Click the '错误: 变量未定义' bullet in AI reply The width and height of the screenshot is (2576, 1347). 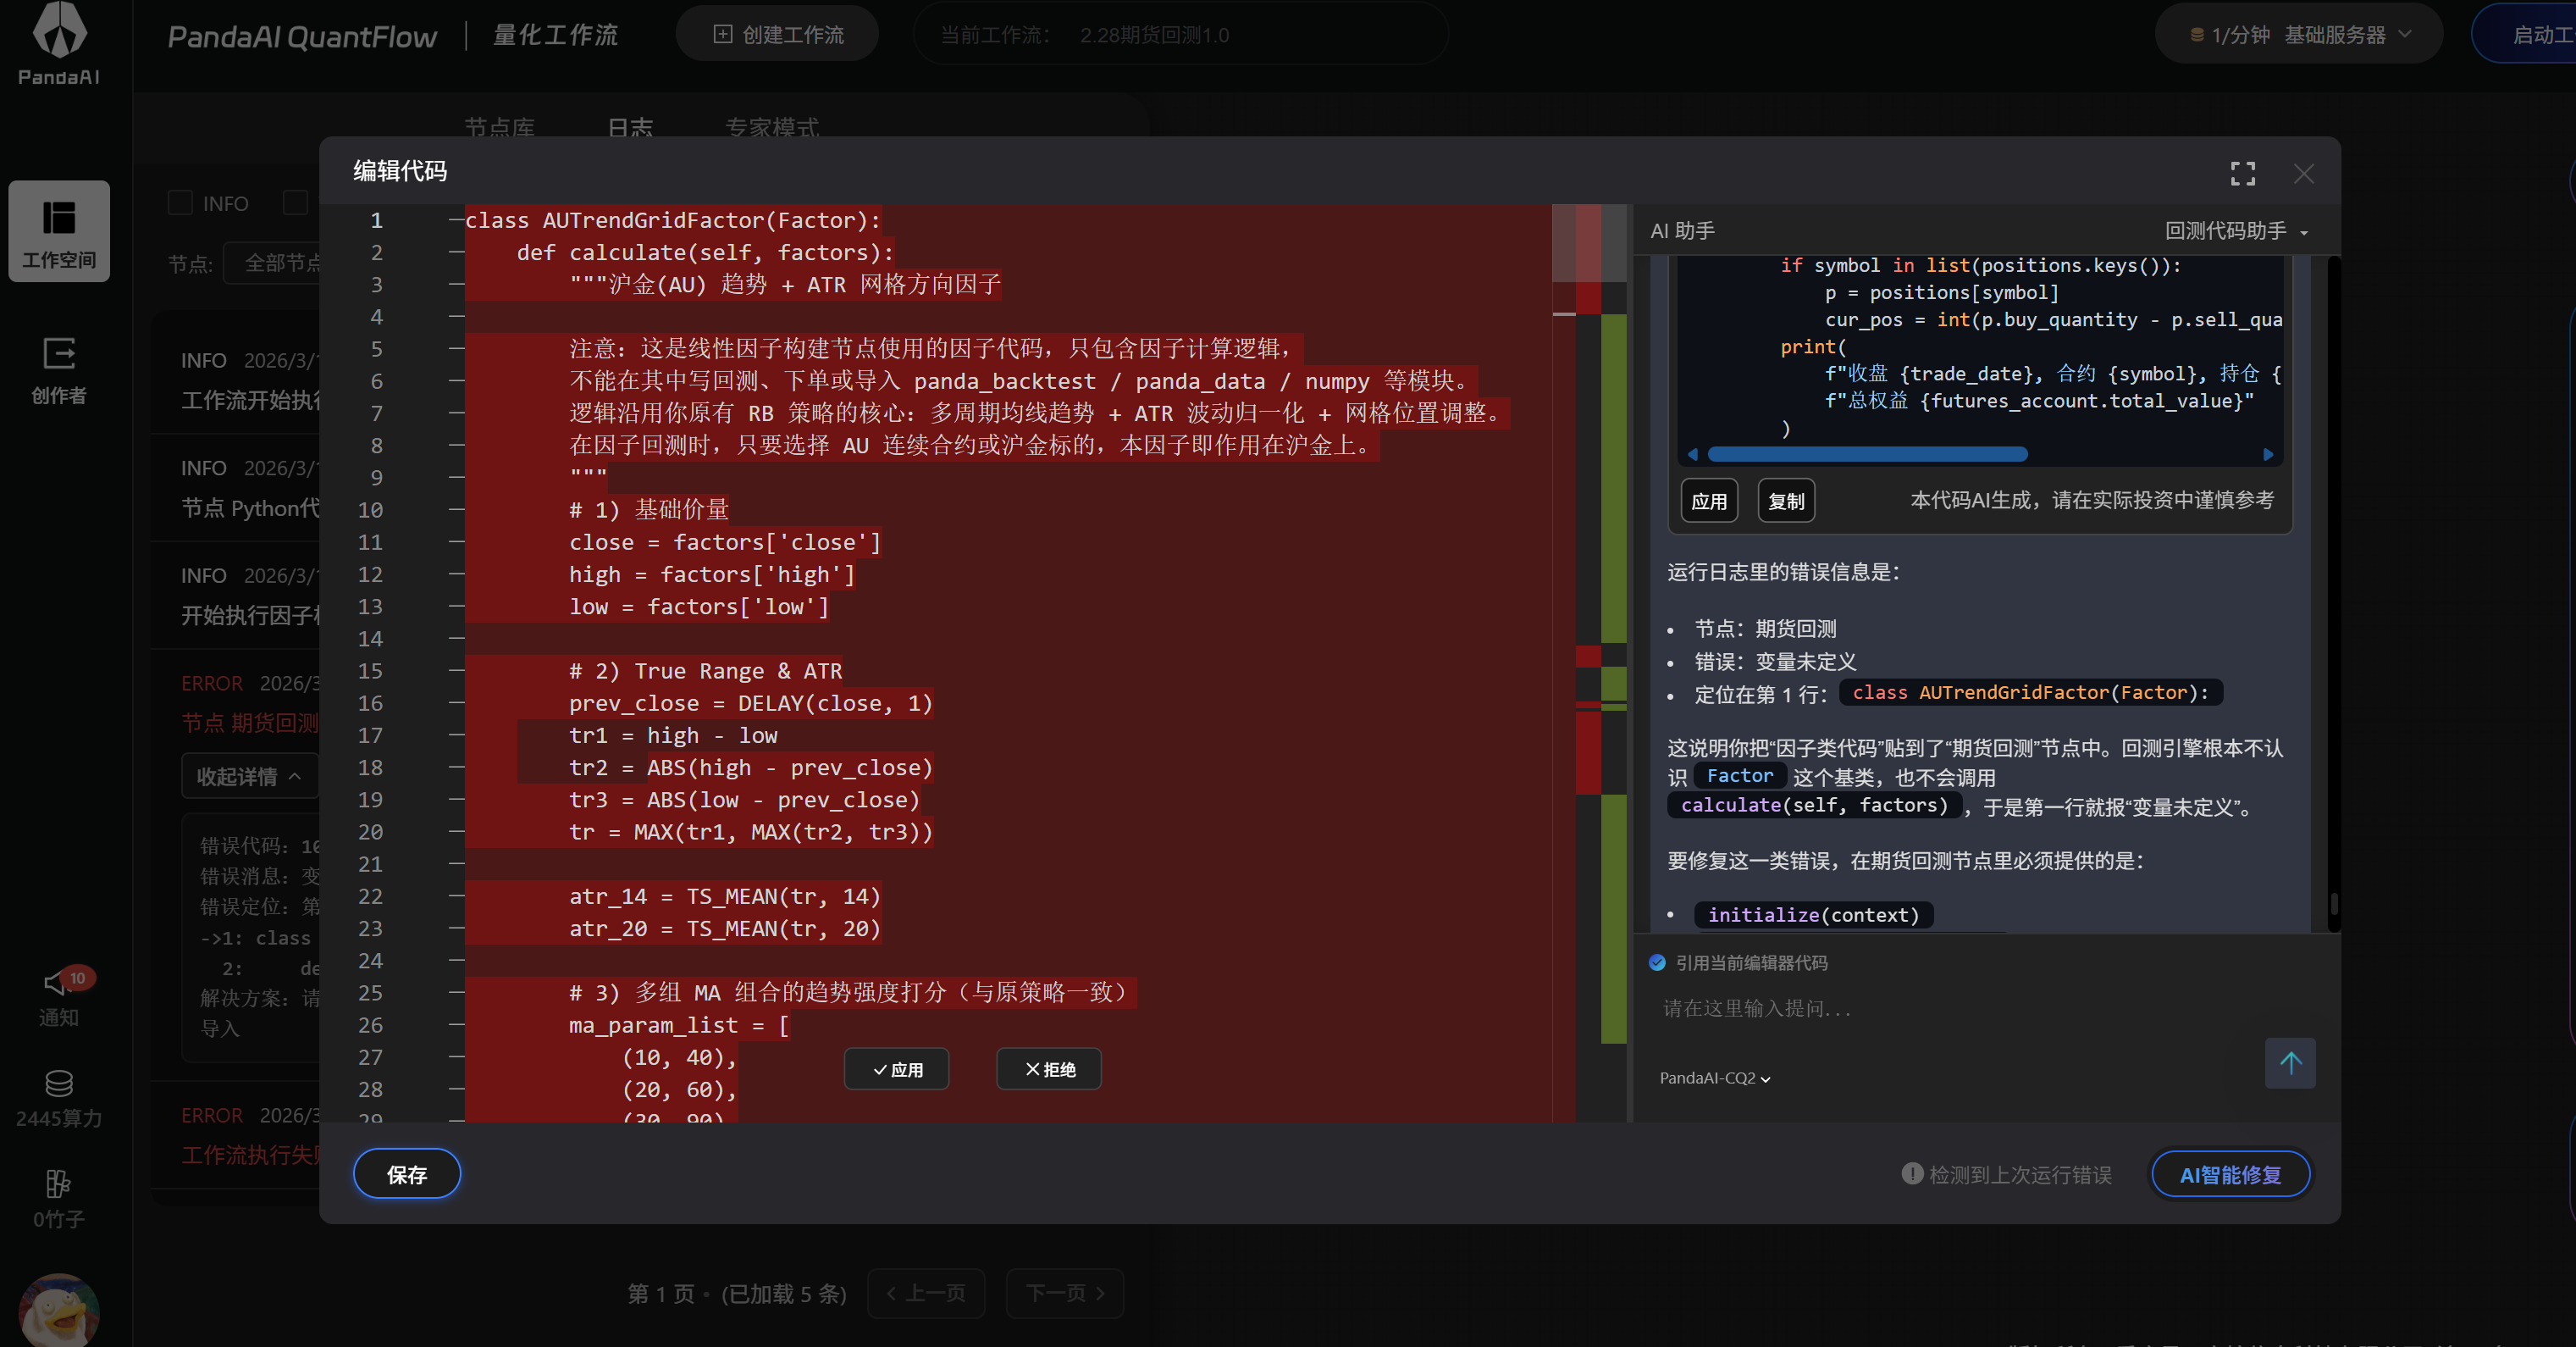1775,662
